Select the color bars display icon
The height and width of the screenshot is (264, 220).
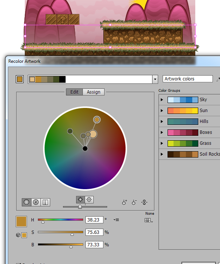[45, 202]
